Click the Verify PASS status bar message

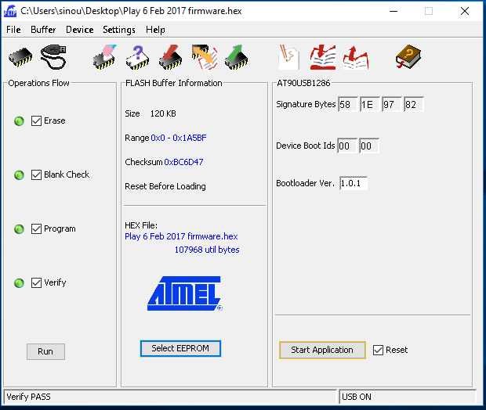(28, 397)
